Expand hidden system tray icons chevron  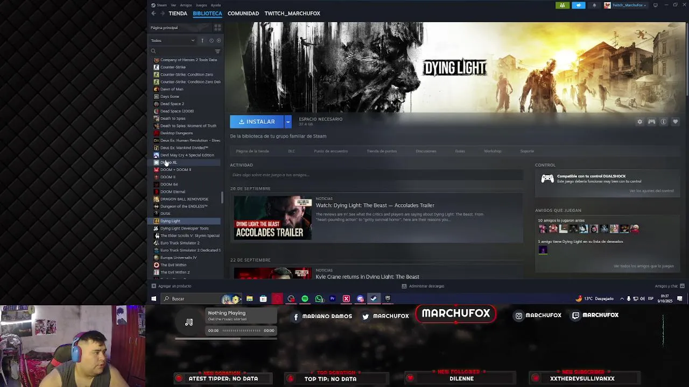(622, 299)
